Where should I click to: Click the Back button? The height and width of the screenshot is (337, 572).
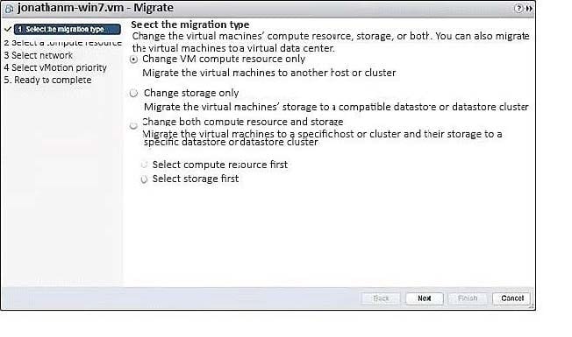coord(381,298)
